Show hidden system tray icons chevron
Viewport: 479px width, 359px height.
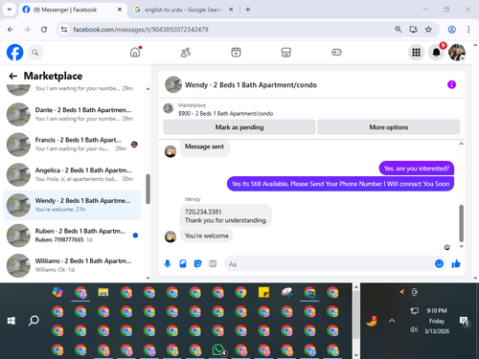(392, 321)
